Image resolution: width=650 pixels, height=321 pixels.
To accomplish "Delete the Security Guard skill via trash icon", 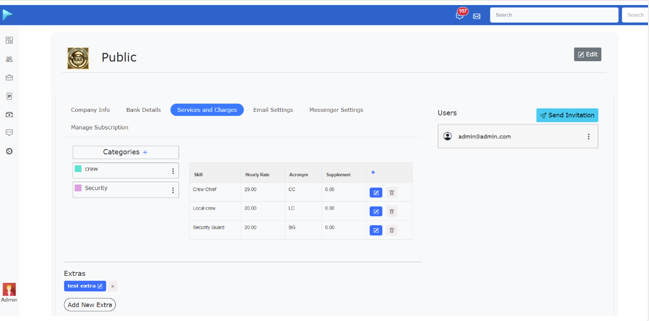I will point(391,230).
